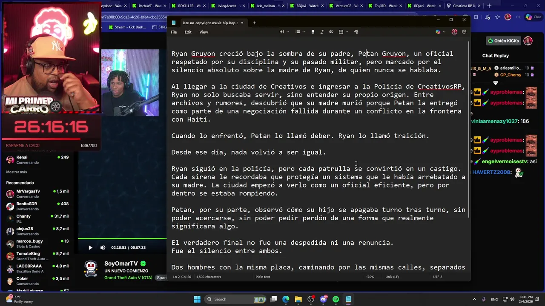Image resolution: width=545 pixels, height=306 pixels.
Task: Click the UTF-8 encoding indicator
Action: pyautogui.click(x=438, y=277)
